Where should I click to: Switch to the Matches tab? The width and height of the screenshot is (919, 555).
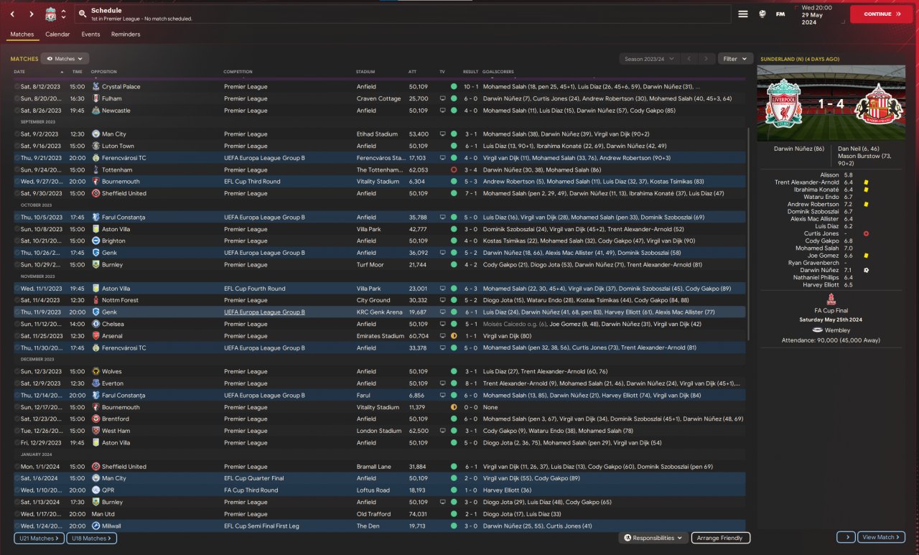coord(22,34)
